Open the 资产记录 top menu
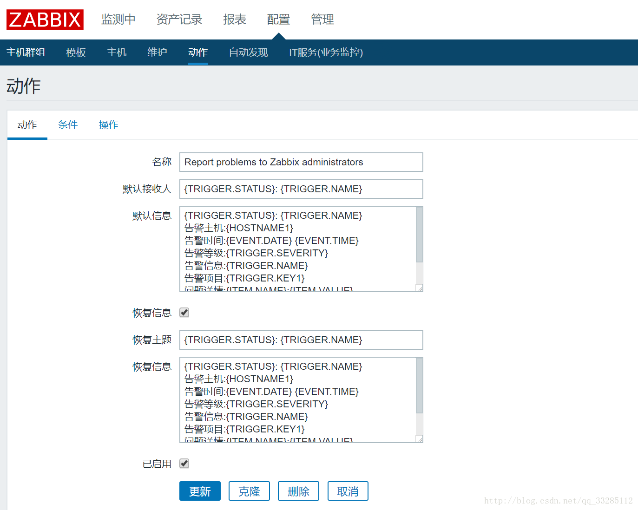Image resolution: width=638 pixels, height=510 pixels. [x=179, y=20]
